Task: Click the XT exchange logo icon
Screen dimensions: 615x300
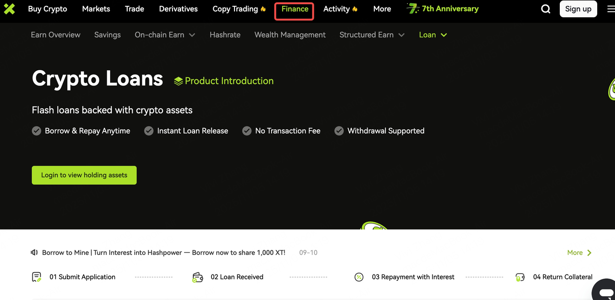Action: coord(9,9)
